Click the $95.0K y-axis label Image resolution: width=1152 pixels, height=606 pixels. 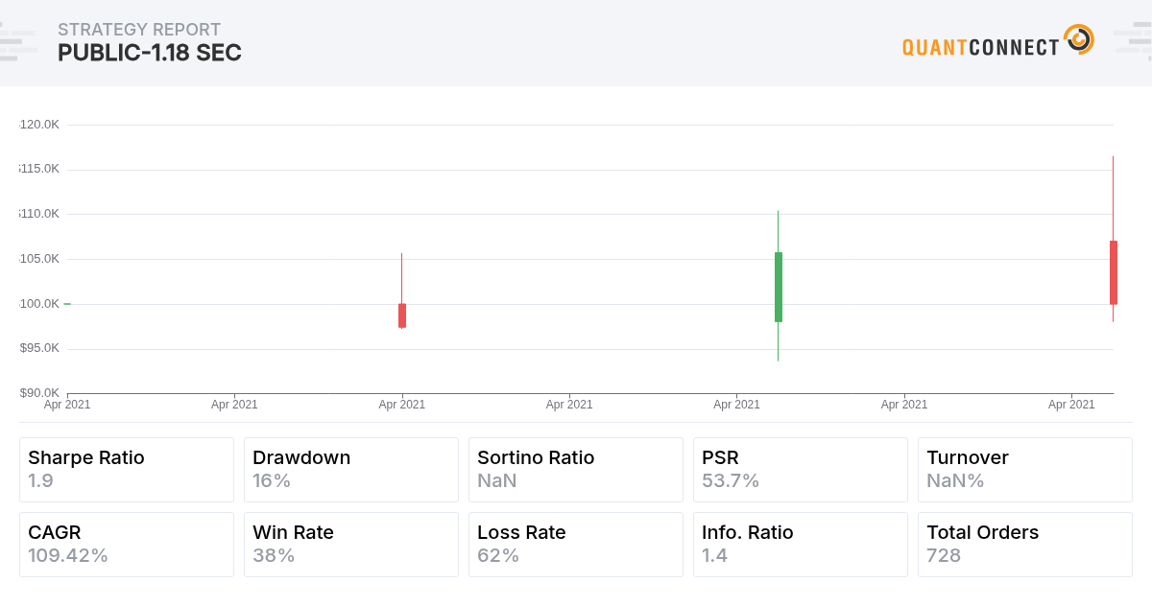pos(39,348)
